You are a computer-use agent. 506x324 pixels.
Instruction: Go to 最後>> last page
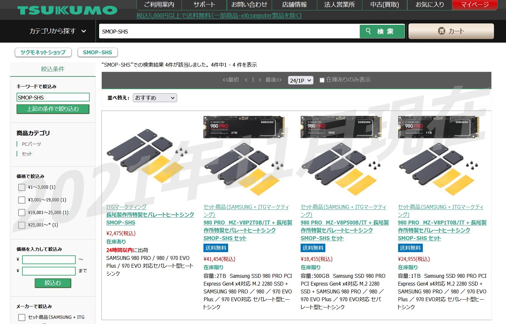coord(274,80)
